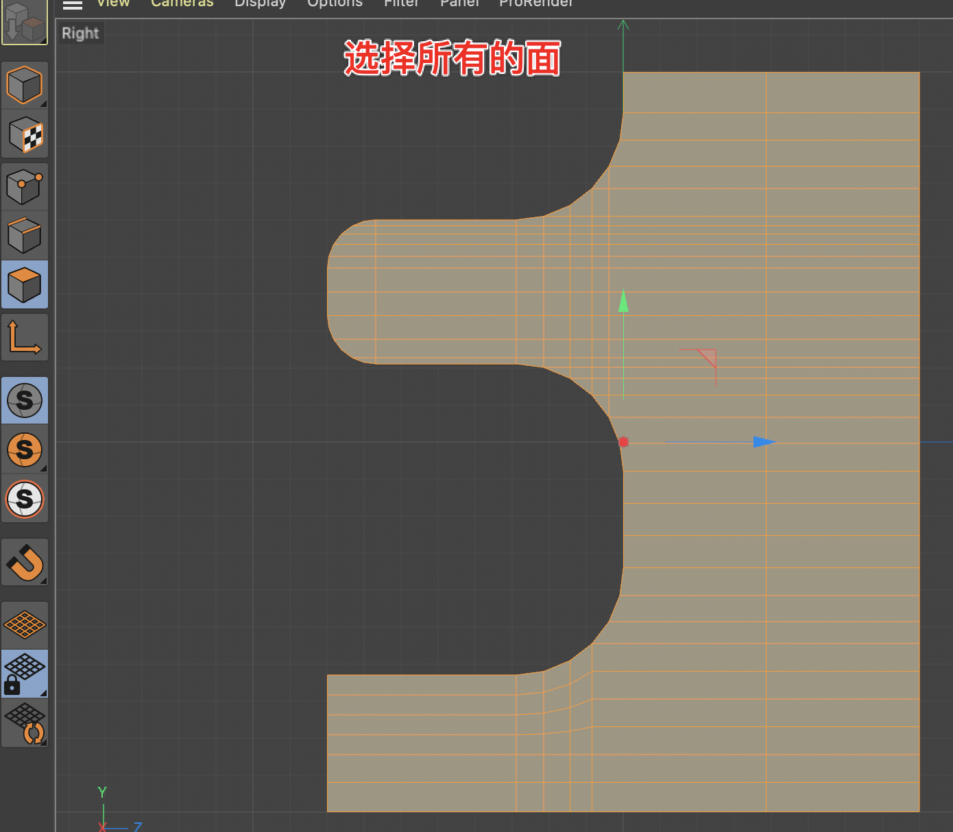The image size is (953, 832).
Task: Click the green Y axis arrow handle
Action: click(x=623, y=301)
